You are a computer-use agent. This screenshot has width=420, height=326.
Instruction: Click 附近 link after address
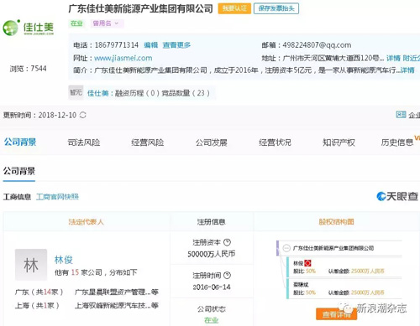(x=412, y=58)
